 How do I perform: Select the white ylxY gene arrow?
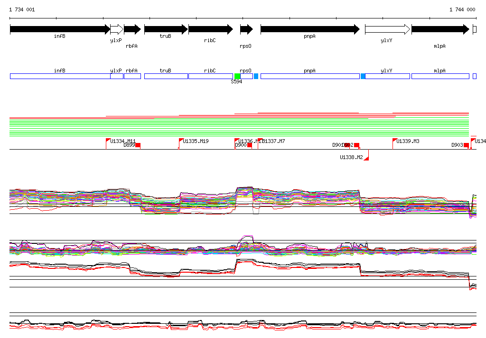pyautogui.click(x=388, y=29)
